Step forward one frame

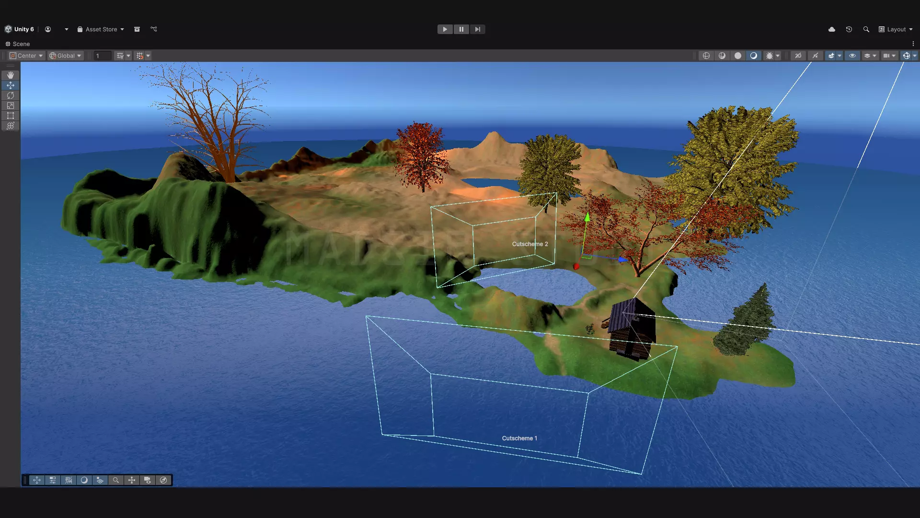point(478,29)
